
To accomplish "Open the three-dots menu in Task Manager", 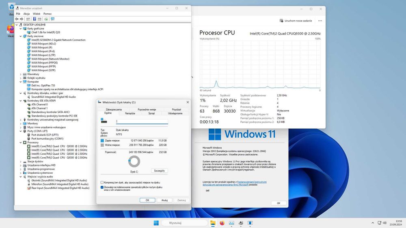I will [x=320, y=21].
